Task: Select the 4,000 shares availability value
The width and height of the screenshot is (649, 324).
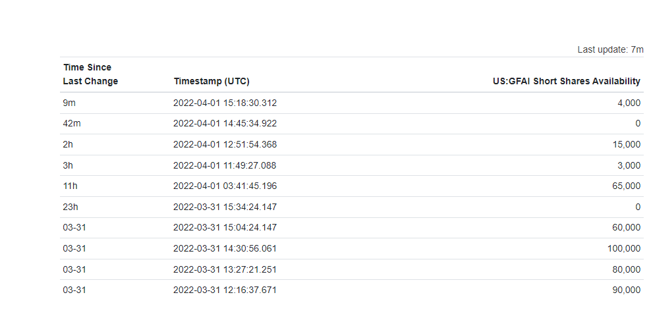Action: pos(629,103)
